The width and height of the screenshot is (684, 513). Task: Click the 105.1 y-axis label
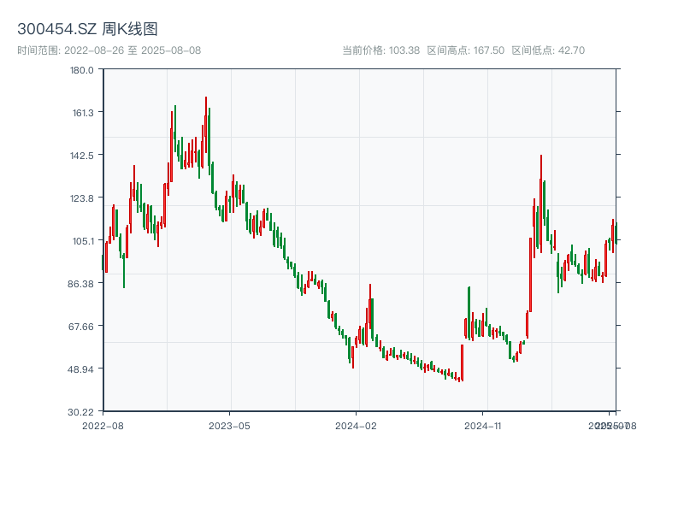pyautogui.click(x=83, y=241)
